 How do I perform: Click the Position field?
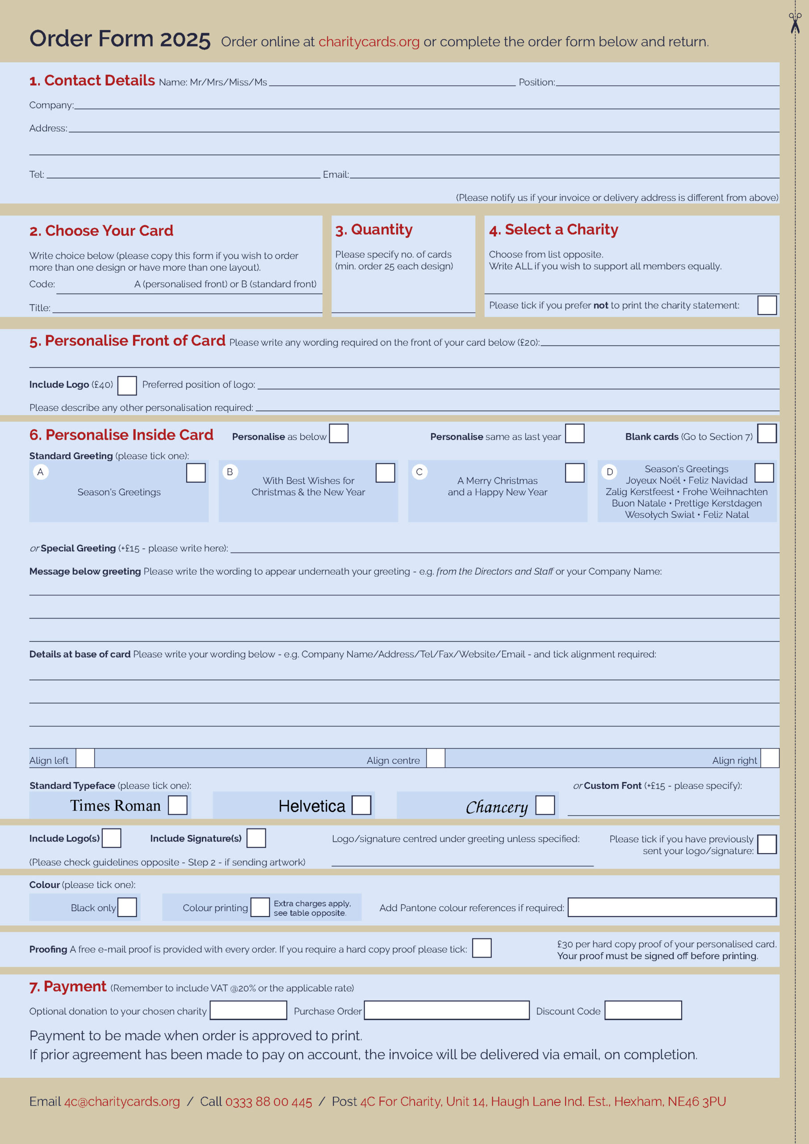click(667, 82)
